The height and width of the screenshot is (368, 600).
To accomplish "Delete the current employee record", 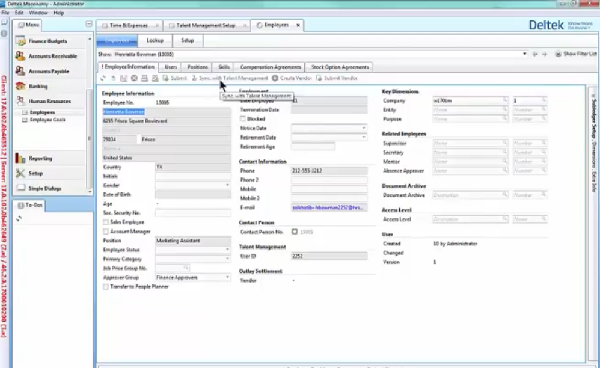I will [133, 78].
